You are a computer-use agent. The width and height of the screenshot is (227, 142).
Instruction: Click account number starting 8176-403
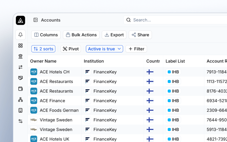(x=217, y=91)
